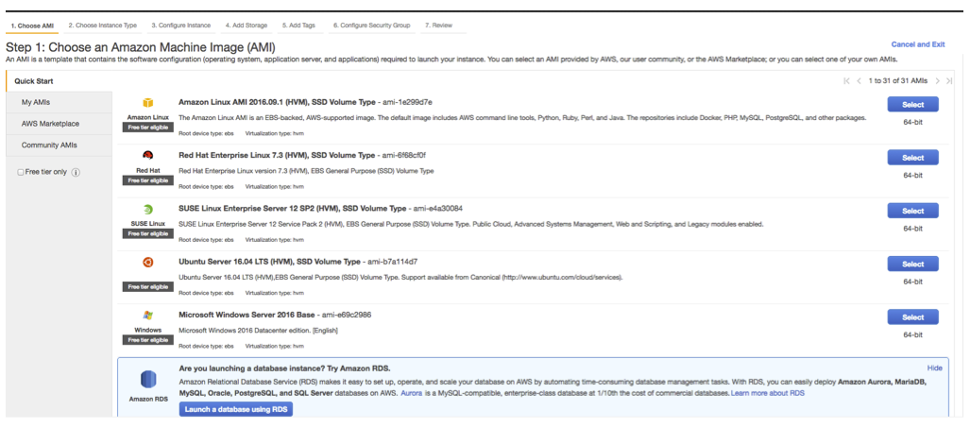The width and height of the screenshot is (970, 428).
Task: Click the Cancel and Exit link
Action: 918,44
